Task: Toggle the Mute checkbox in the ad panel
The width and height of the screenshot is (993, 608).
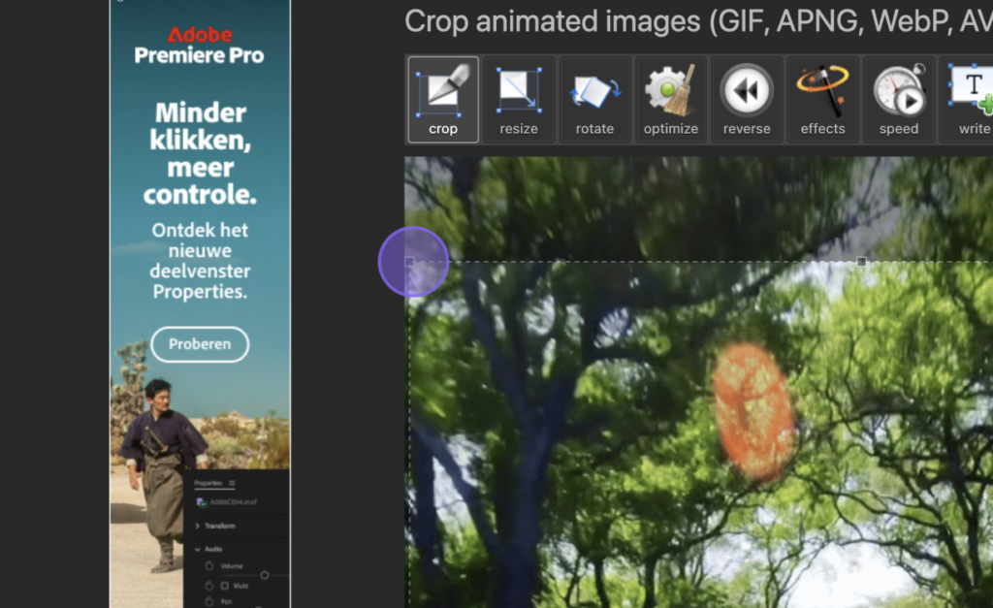Action: click(225, 586)
